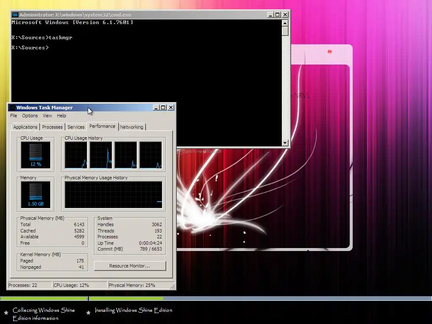Click the Kernel Memory Paged value 175

pyautogui.click(x=80, y=261)
